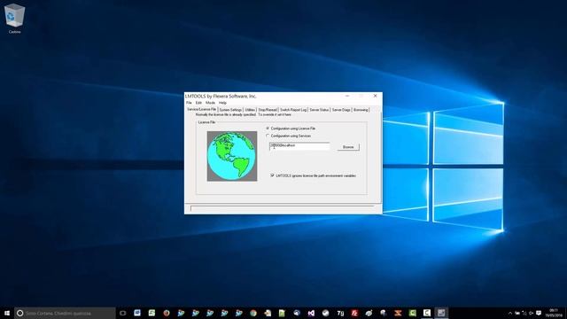Viewport: 567px width, 319px height.
Task: Show hidden system tray icons
Action: pyautogui.click(x=510, y=313)
